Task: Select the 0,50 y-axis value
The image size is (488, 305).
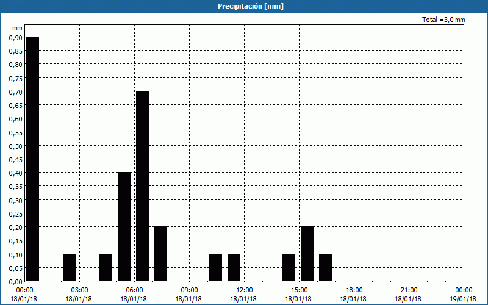Action: click(16, 146)
